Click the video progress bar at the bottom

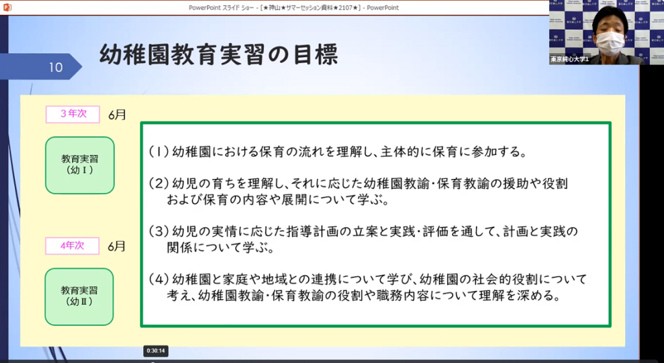coord(324,360)
